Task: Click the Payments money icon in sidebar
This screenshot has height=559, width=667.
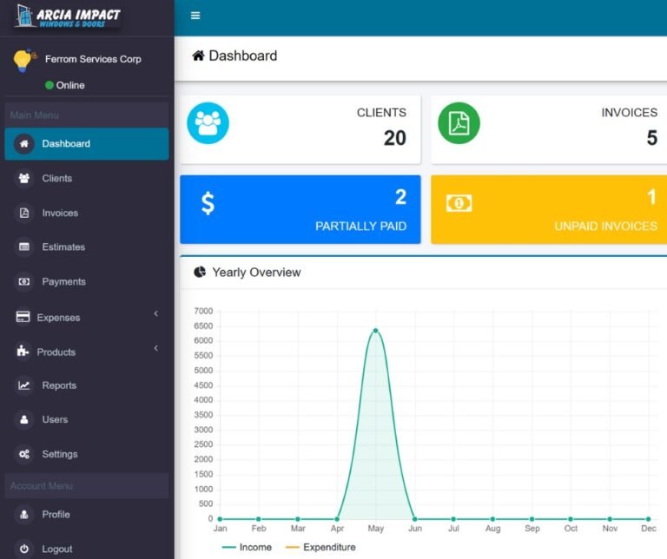Action: [x=24, y=281]
